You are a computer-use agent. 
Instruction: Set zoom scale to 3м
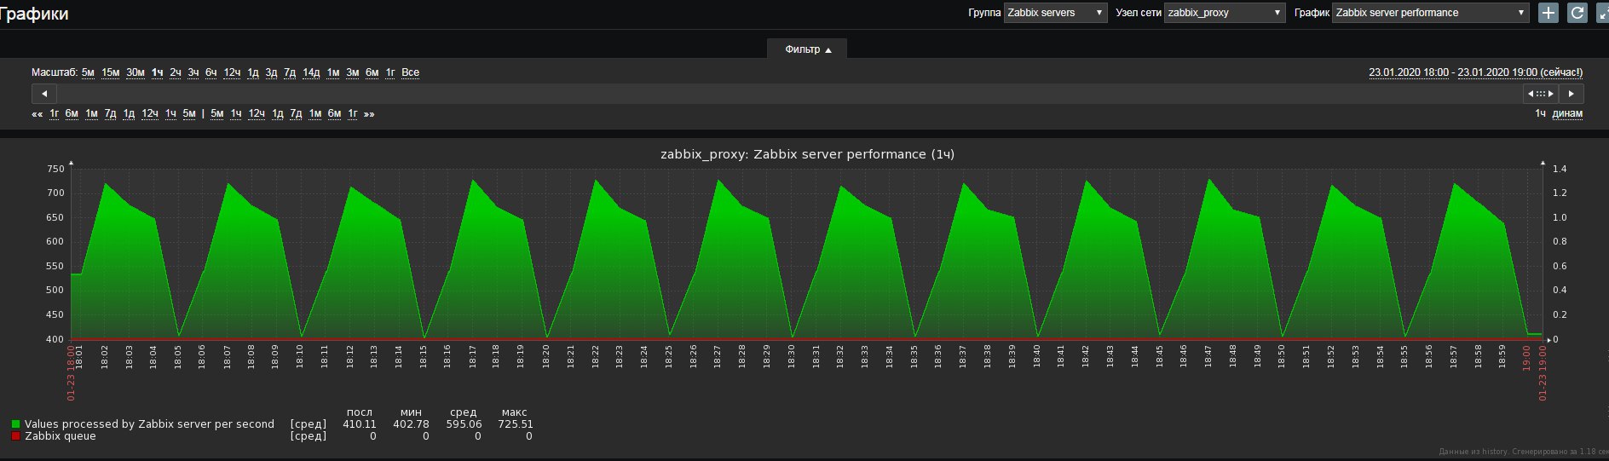(x=353, y=72)
